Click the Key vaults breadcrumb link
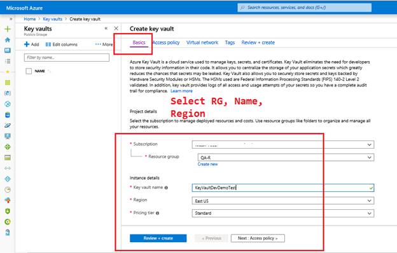Viewport: 397px width, 253px height. pyautogui.click(x=52, y=19)
